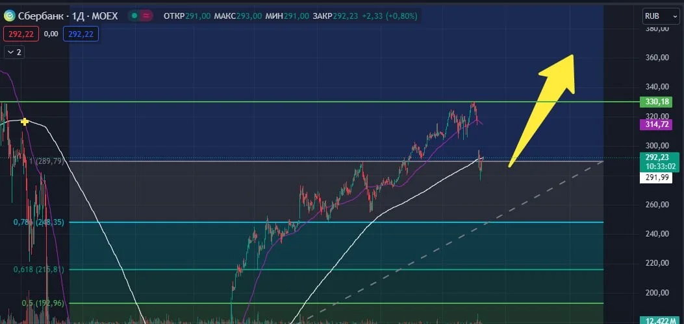
Task: Click the 220,00 price scale value
Action: point(657,263)
